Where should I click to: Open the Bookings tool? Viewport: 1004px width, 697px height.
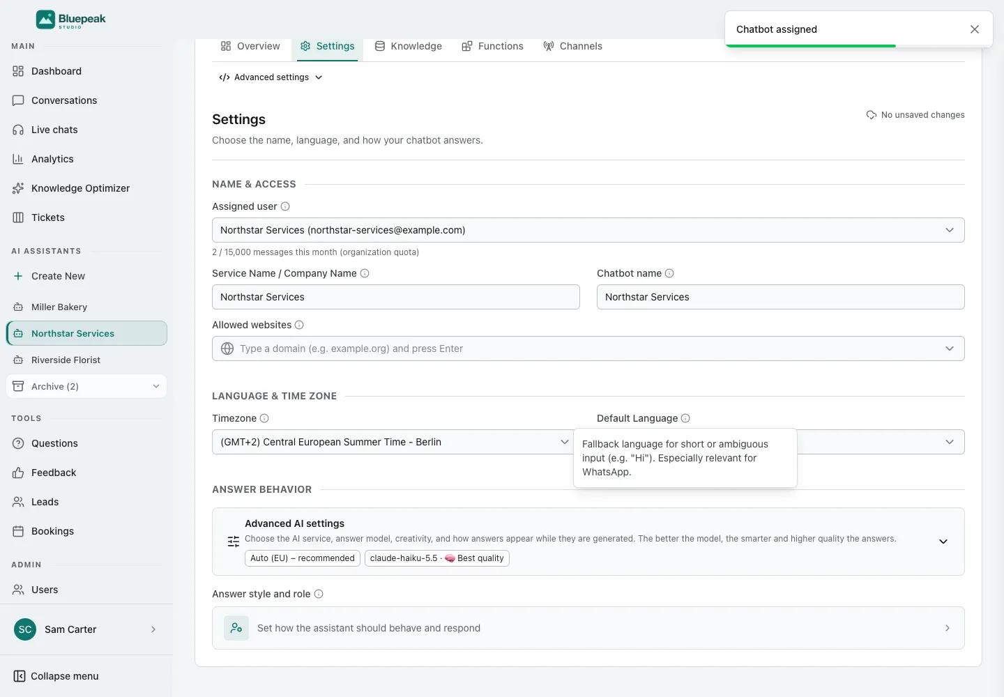[x=86, y=531]
